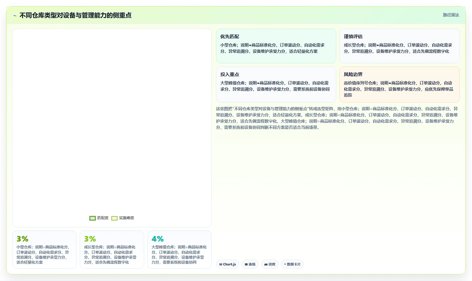Toggle the 匹配度 legend swatch

click(x=92, y=218)
